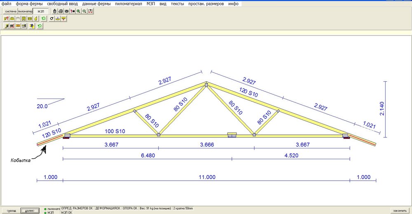Image resolution: width=412 pixels, height=214 pixels.
Task: Click the printer icon in toolbar
Action: point(61,11)
